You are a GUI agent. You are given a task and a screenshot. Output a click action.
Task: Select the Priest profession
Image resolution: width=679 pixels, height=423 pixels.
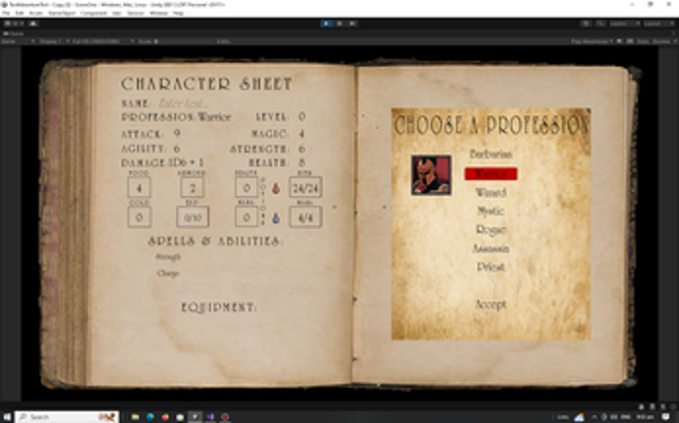pyautogui.click(x=490, y=267)
